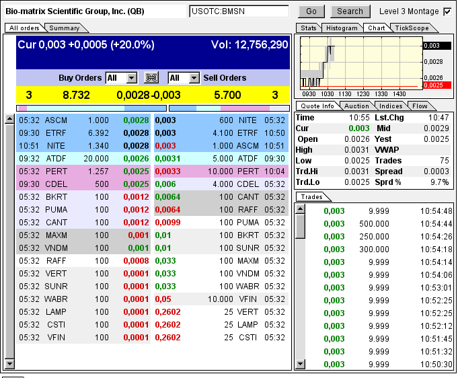Click order book scroll up arrow
The image size is (458, 378).
(9, 119)
